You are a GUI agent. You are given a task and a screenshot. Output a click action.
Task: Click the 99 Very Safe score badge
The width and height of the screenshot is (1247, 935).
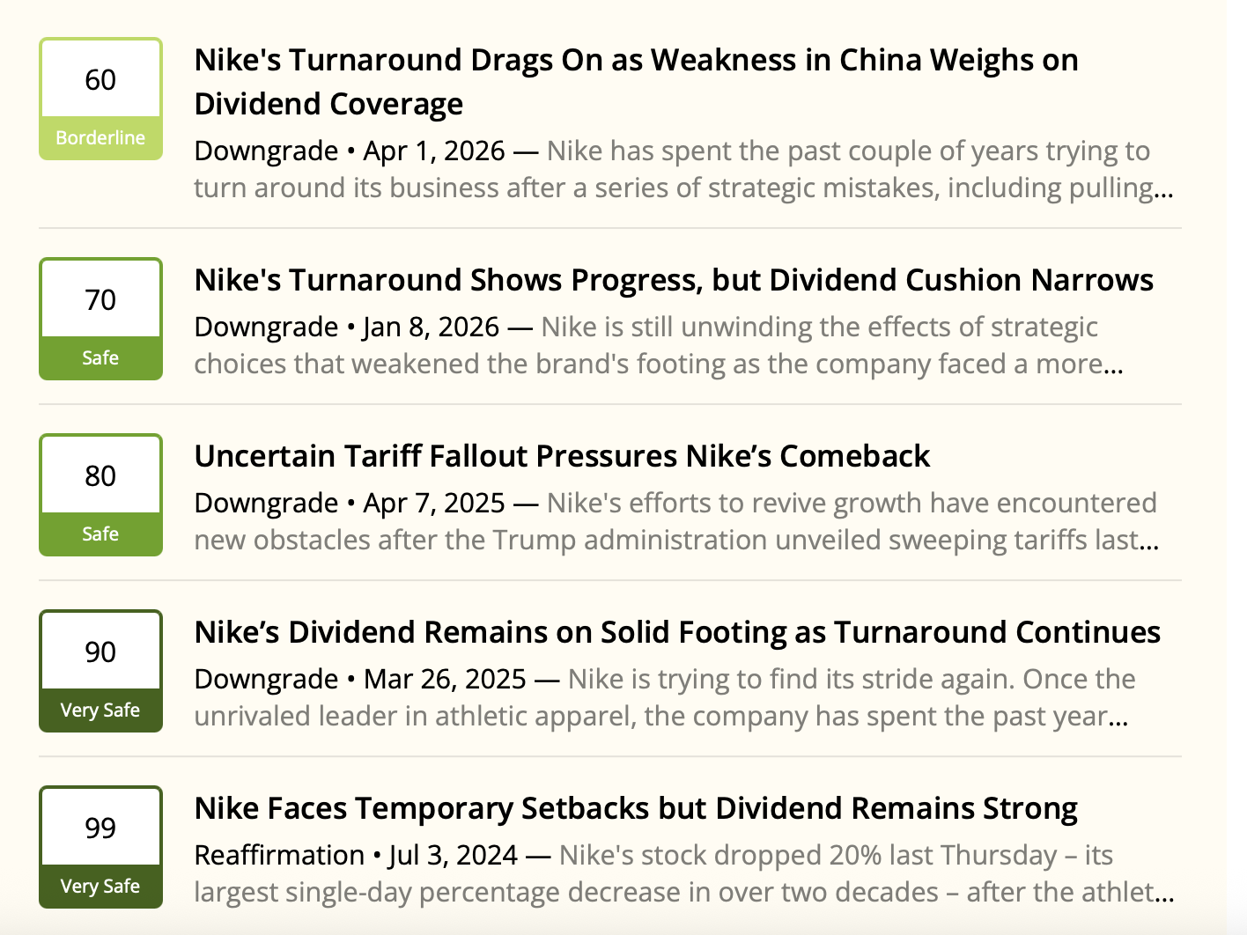100,847
